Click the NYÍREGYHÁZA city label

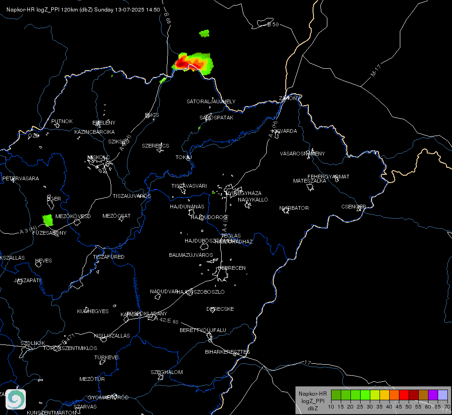pyautogui.click(x=244, y=193)
